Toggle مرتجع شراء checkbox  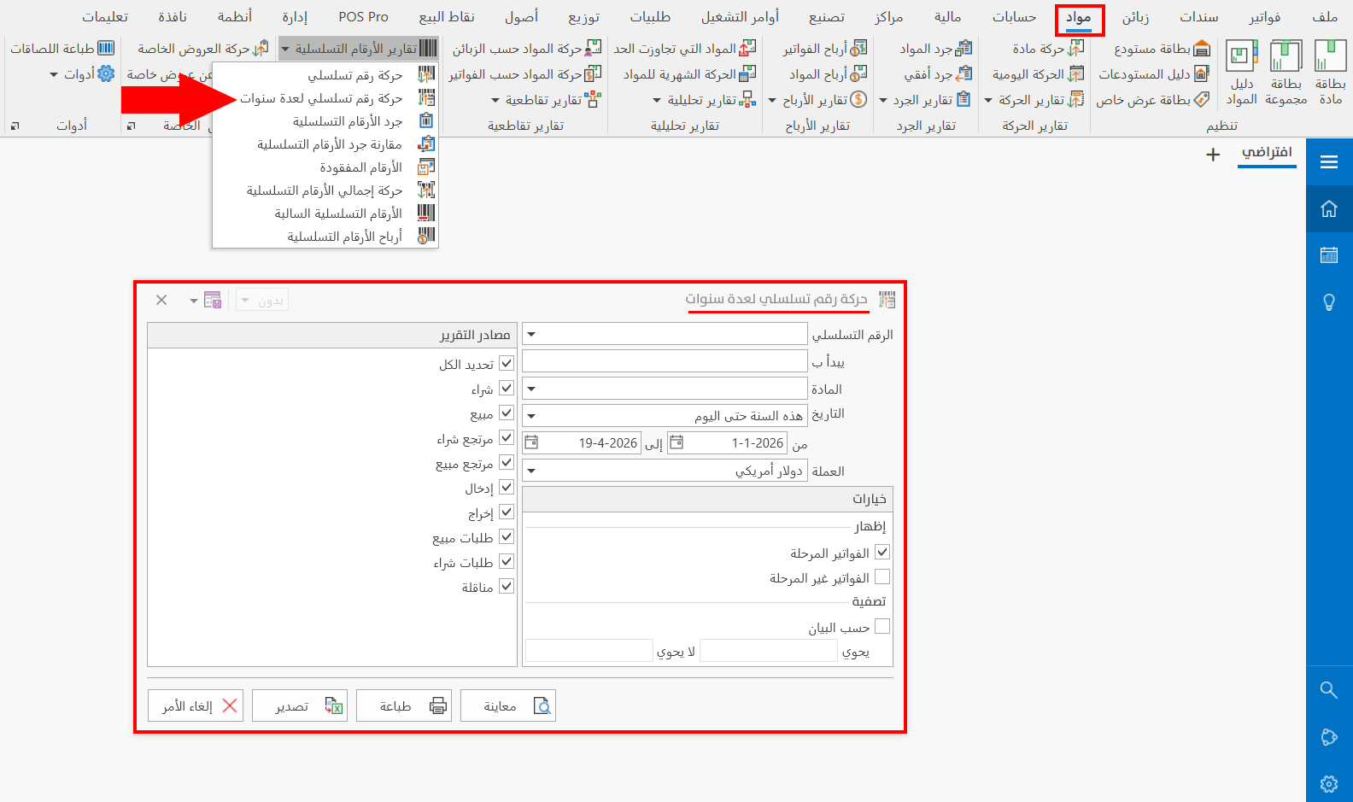[507, 437]
